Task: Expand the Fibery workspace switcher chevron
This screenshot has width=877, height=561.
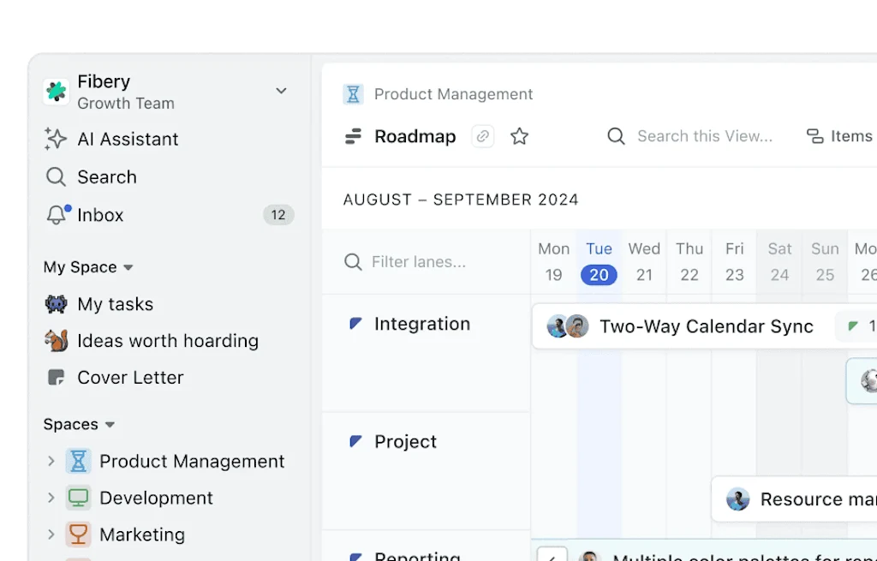Action: [x=281, y=91]
